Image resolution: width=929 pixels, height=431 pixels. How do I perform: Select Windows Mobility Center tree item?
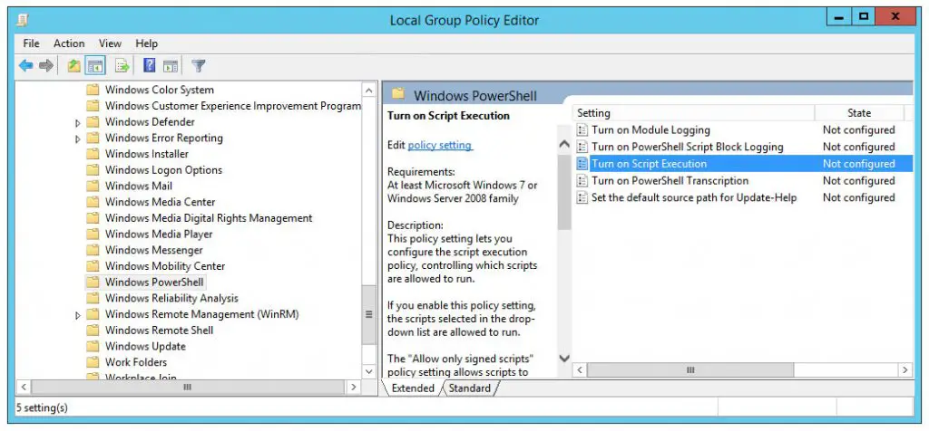[x=165, y=266]
